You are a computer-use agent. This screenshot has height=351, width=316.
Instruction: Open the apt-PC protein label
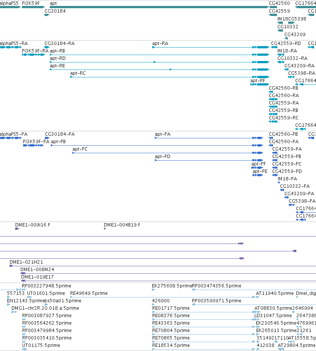click(x=80, y=149)
